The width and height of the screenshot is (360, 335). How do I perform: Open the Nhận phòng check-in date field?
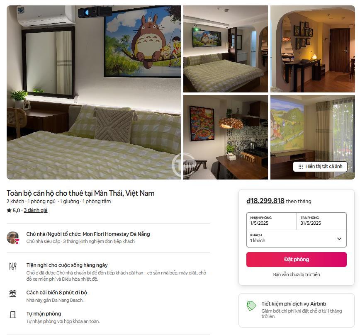[272, 221]
